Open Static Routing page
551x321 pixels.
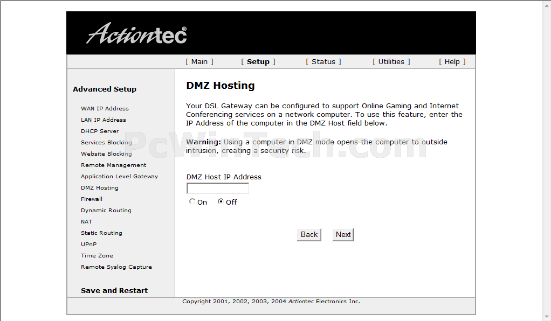(x=101, y=233)
